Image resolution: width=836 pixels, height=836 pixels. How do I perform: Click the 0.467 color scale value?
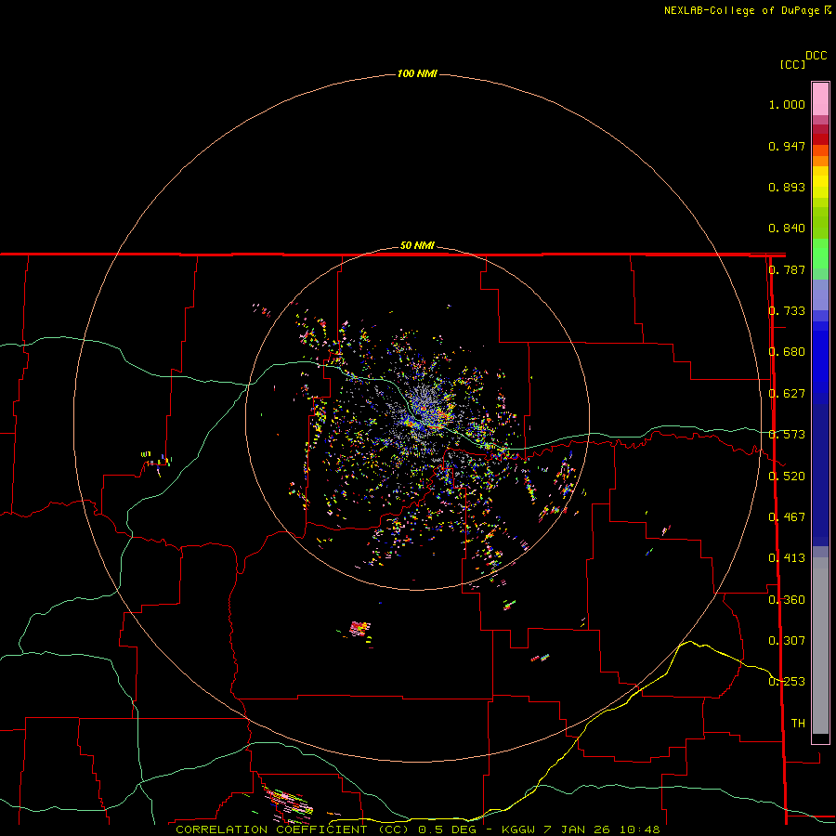click(787, 517)
